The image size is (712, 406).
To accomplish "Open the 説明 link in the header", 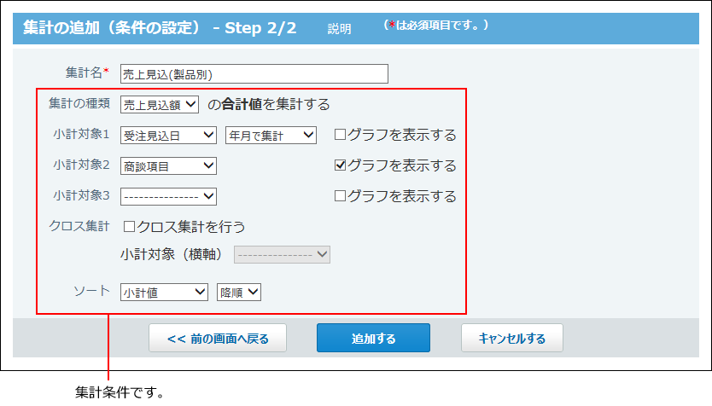I will 340,29.
